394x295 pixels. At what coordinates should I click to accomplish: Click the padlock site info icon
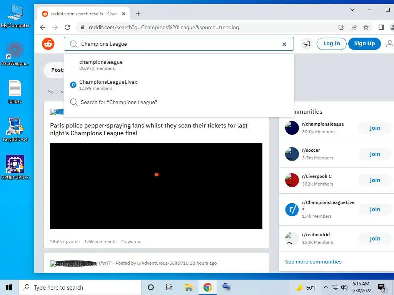83,27
